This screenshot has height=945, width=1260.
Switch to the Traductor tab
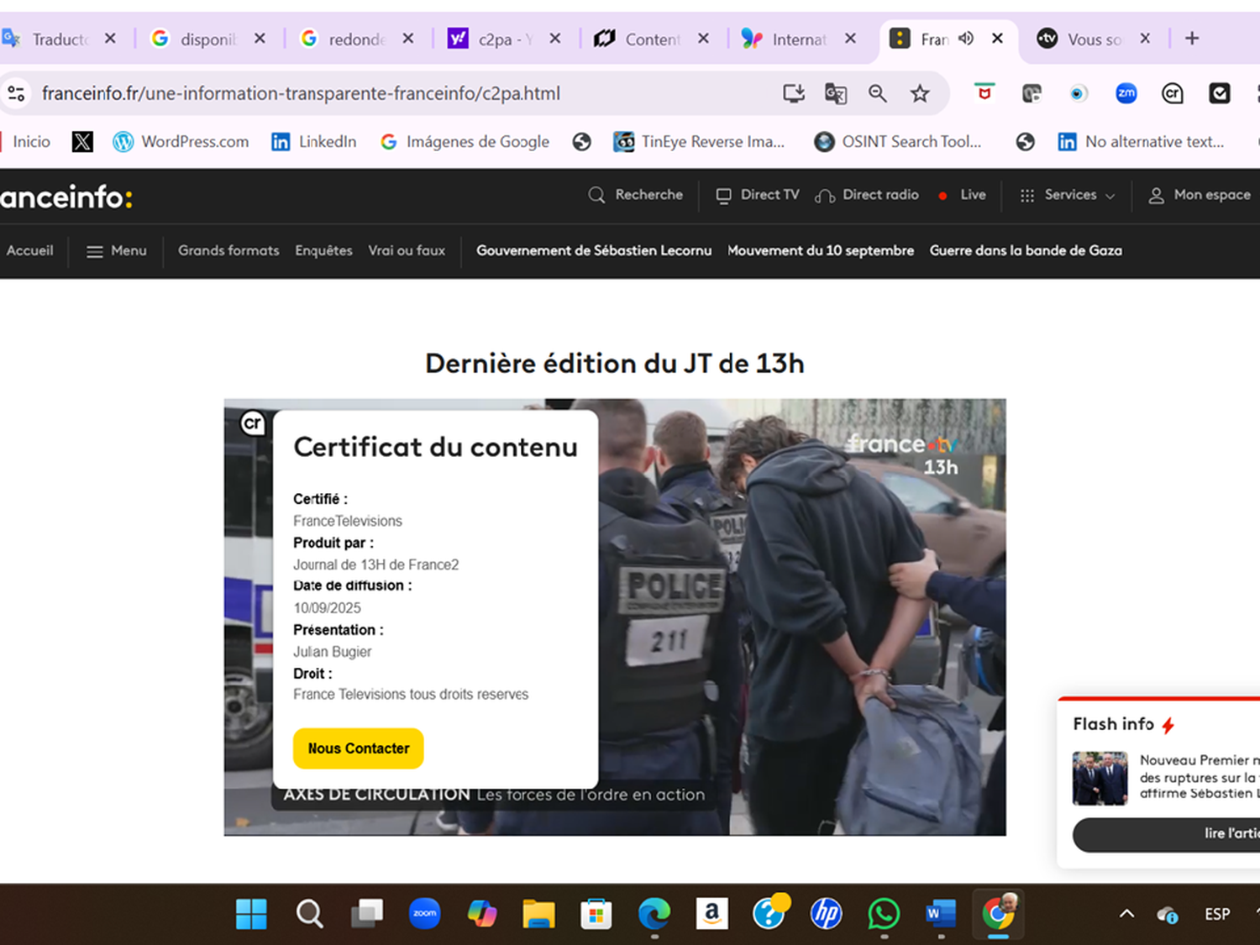pyautogui.click(x=59, y=39)
